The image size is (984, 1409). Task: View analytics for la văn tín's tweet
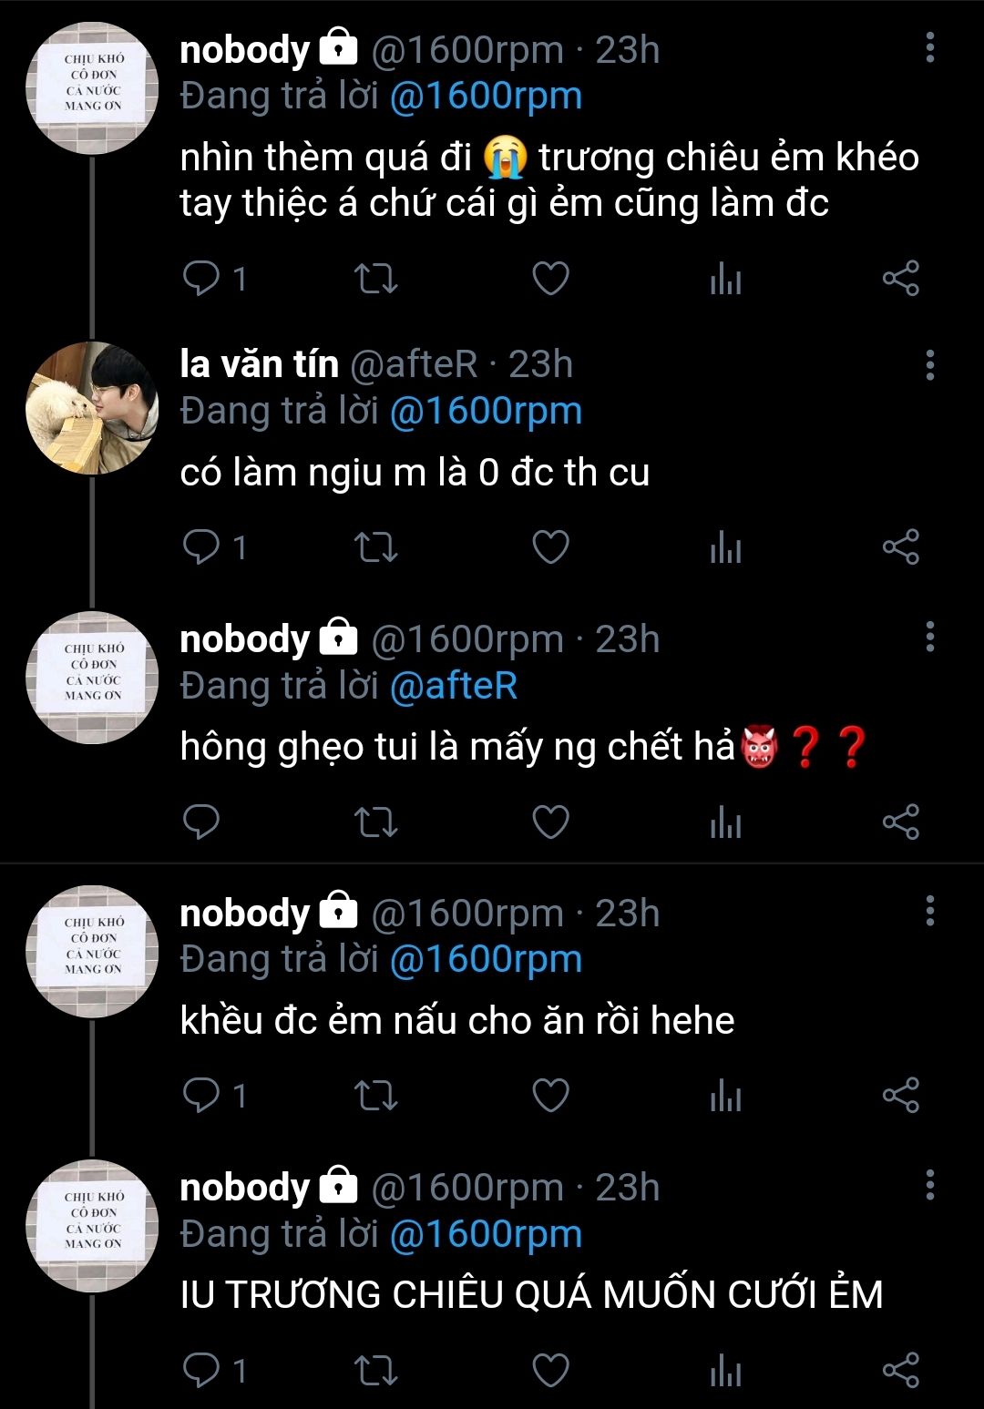point(725,547)
